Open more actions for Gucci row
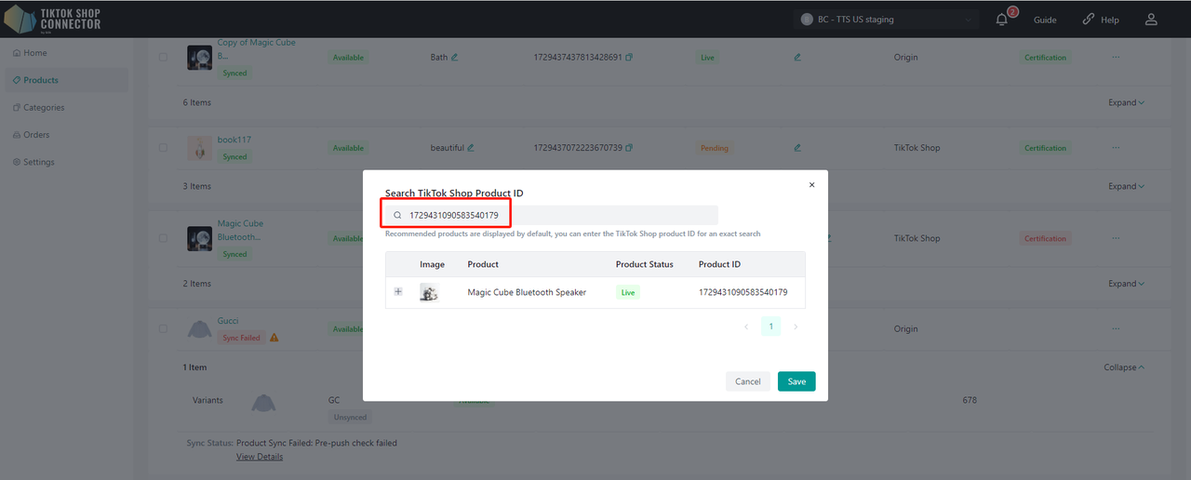The height and width of the screenshot is (480, 1191). 1115,328
